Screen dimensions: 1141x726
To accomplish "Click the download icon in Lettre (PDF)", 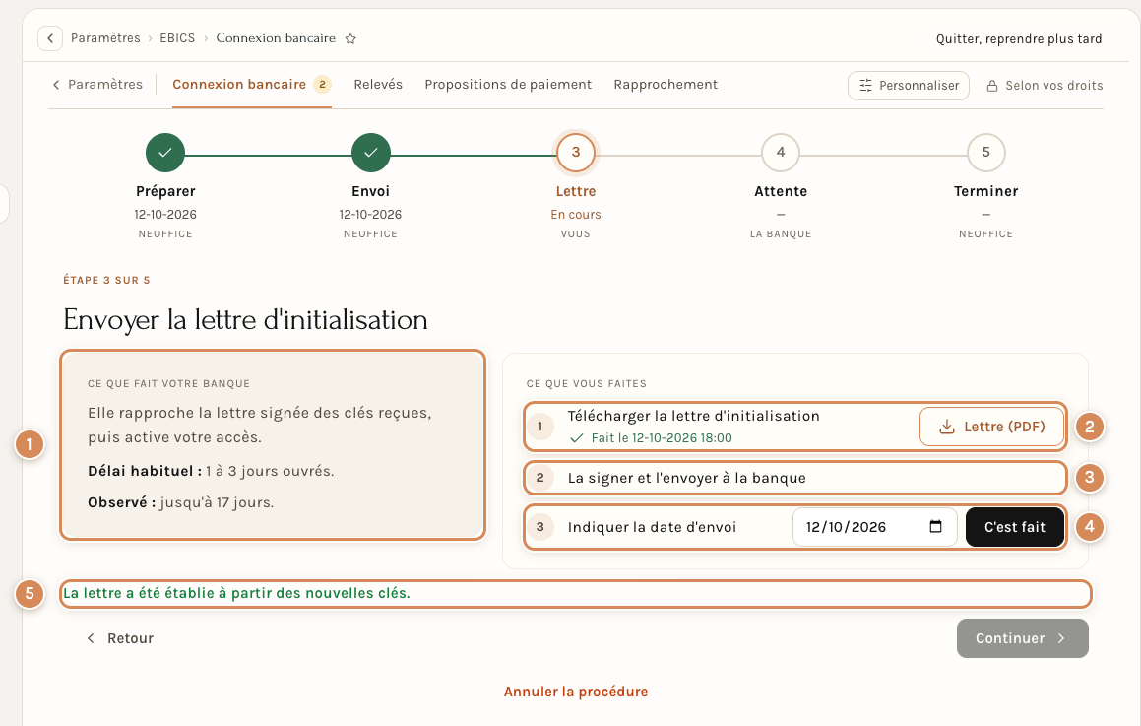I will [x=947, y=427].
